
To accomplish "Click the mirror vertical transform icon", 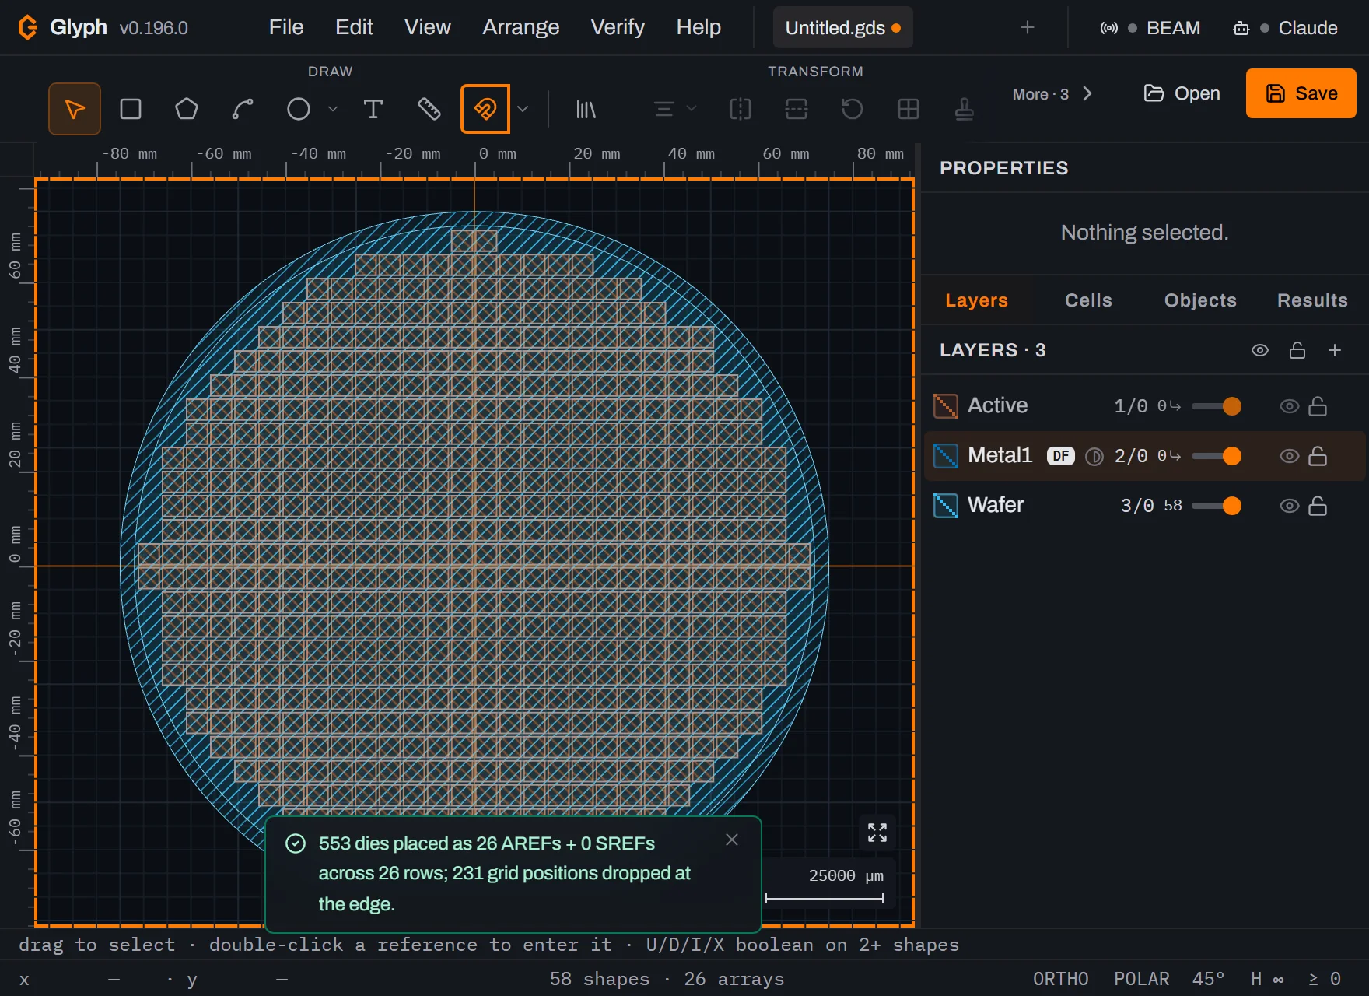I will pos(797,109).
